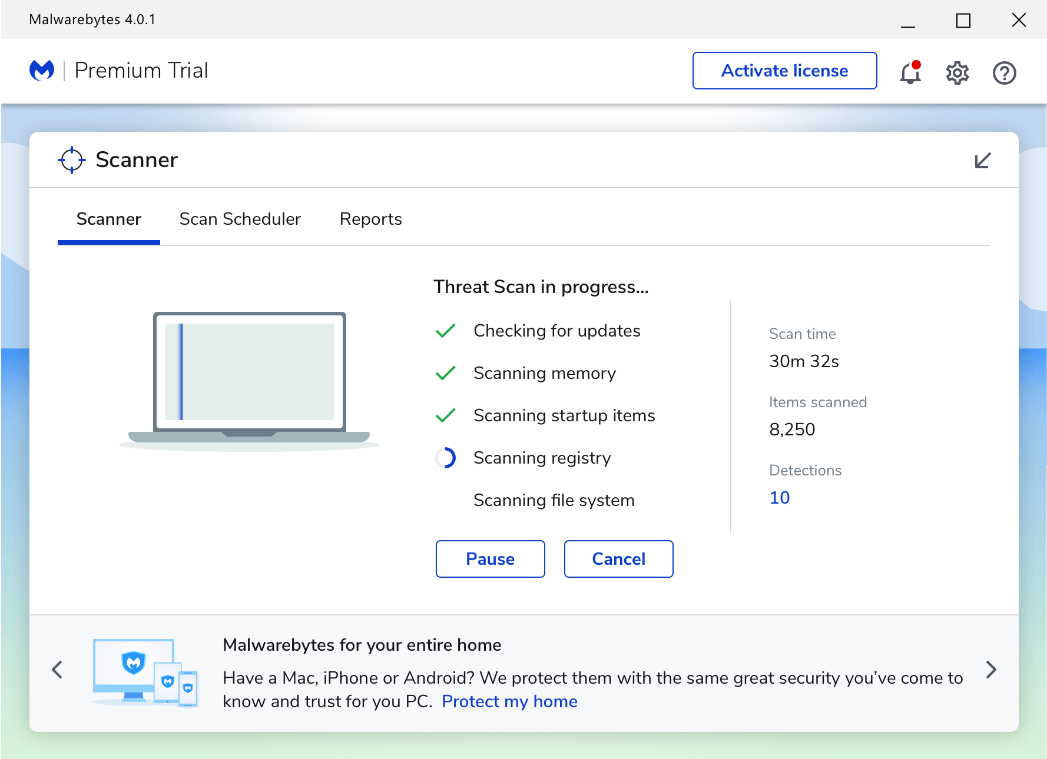This screenshot has width=1047, height=759.
Task: Click the Threat Scan in progress heading
Action: tap(541, 287)
